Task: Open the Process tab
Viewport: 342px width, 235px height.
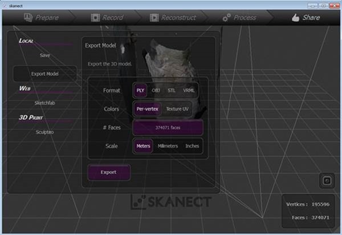Action: [239, 18]
